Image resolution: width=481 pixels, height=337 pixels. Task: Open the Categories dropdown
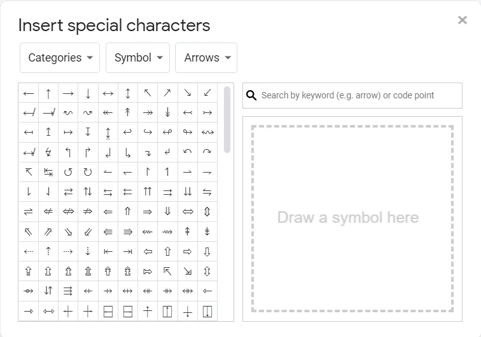coord(60,58)
